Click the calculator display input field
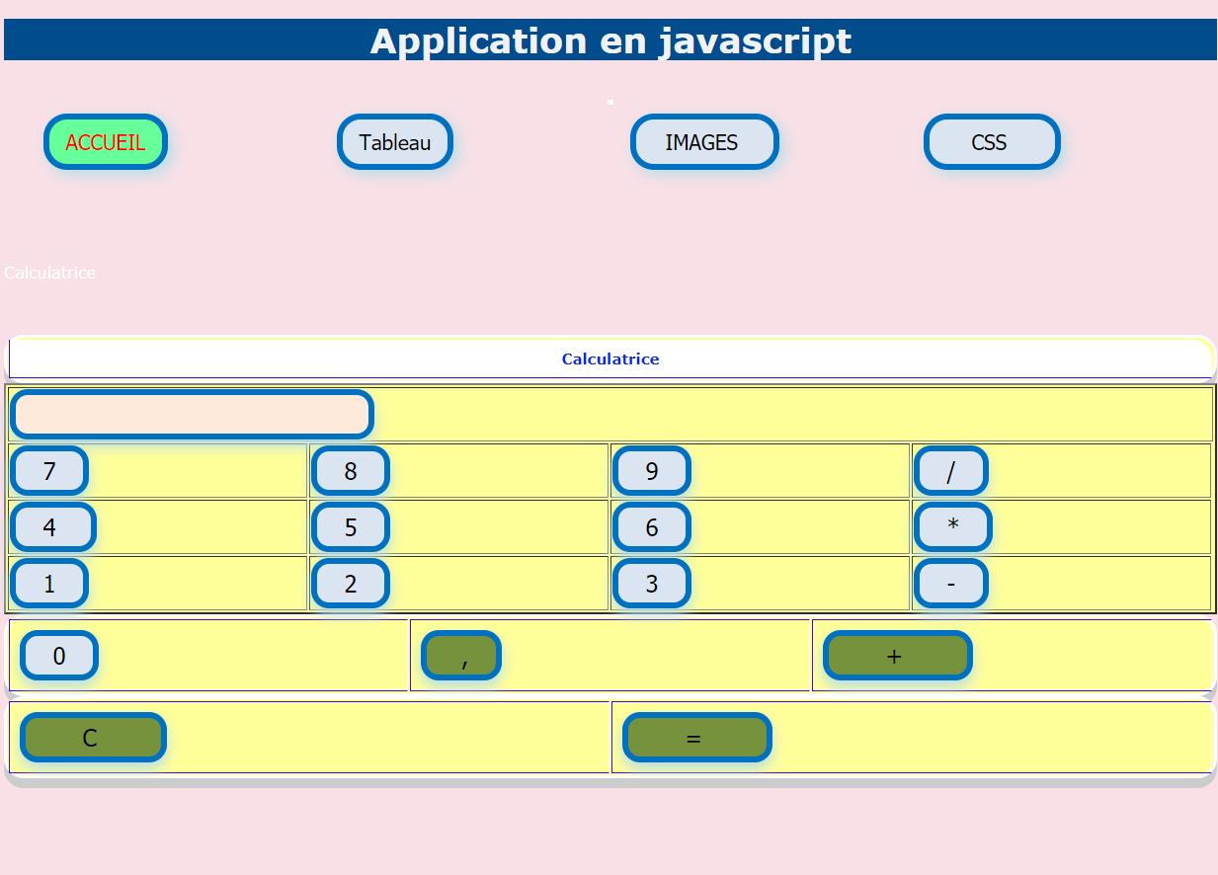This screenshot has width=1218, height=875. tap(192, 415)
